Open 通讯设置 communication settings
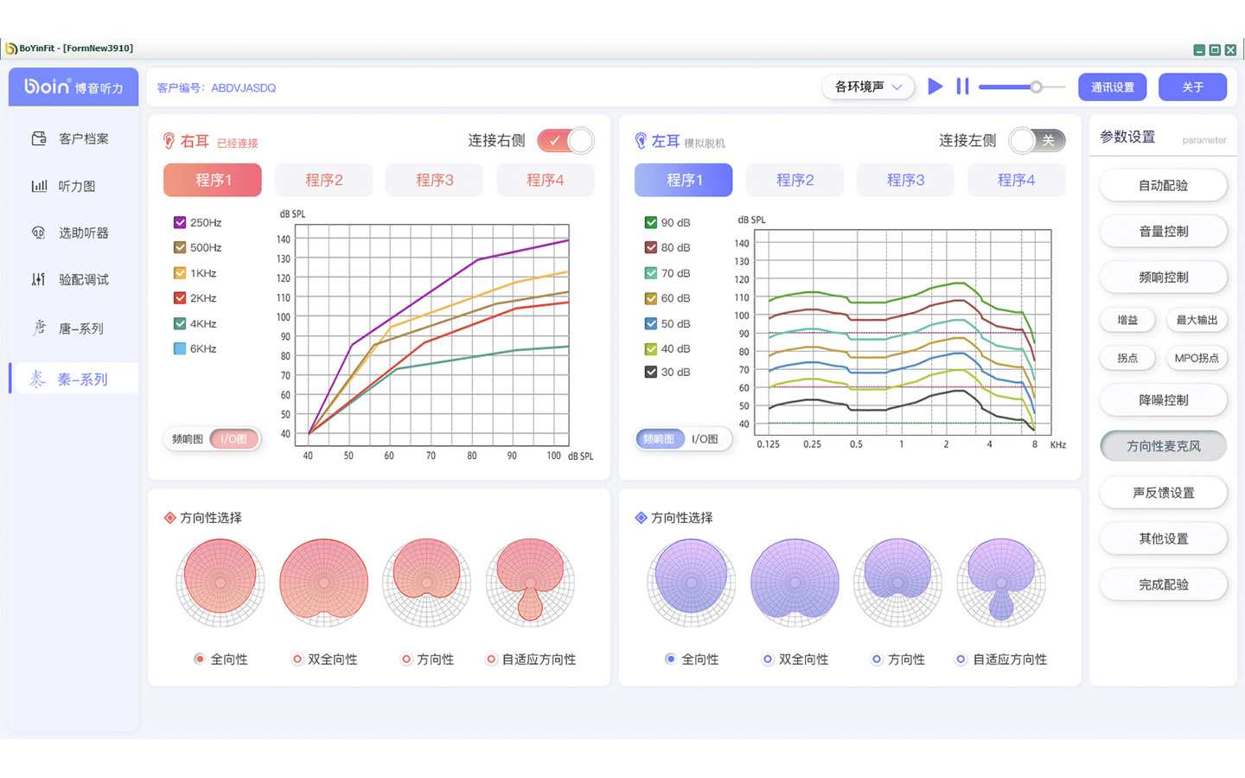 coord(1112,86)
